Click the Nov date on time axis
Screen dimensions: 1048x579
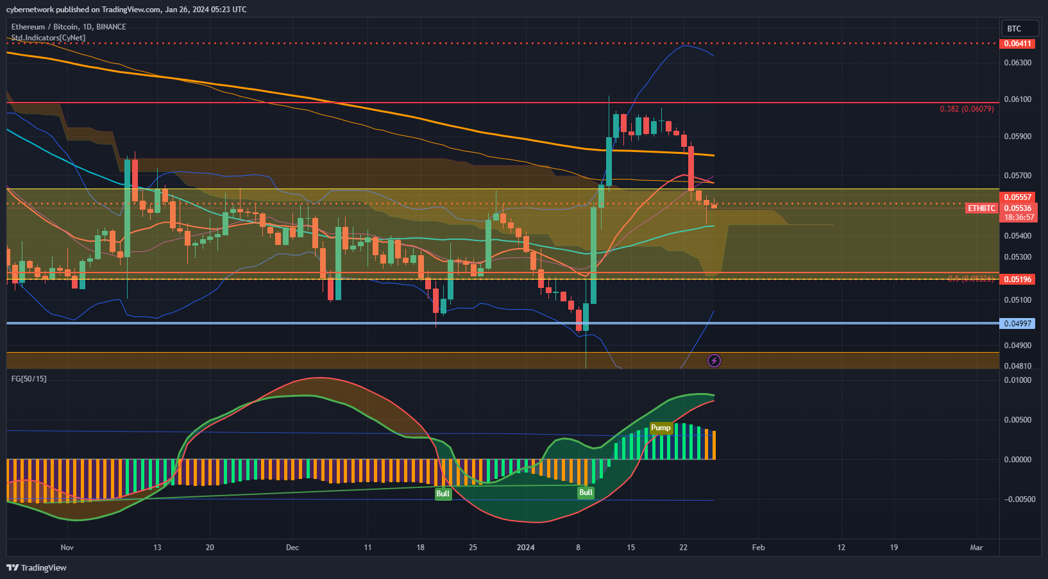[67, 548]
